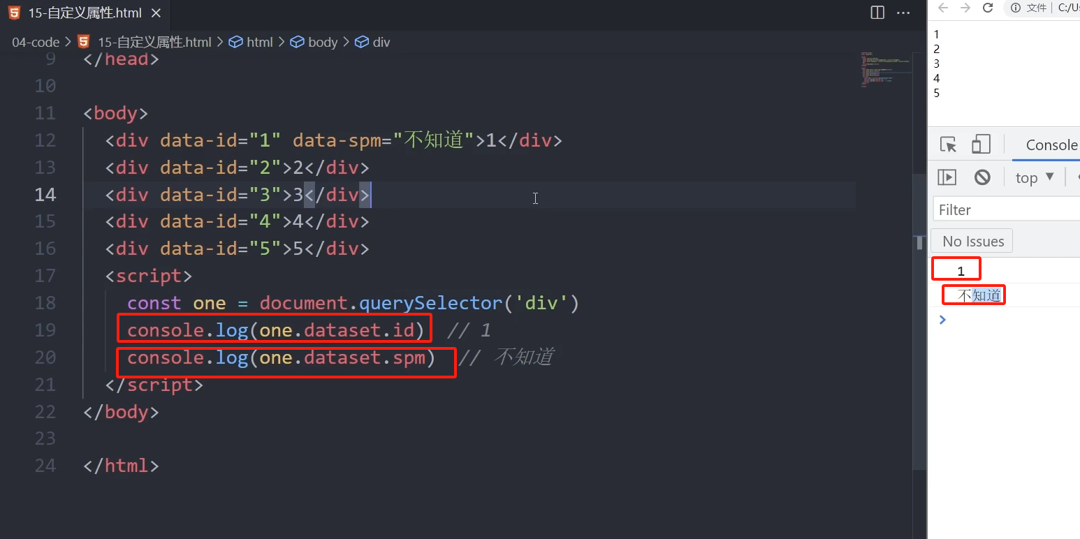
Task: Click data-id="2" in the code
Action: (x=220, y=168)
